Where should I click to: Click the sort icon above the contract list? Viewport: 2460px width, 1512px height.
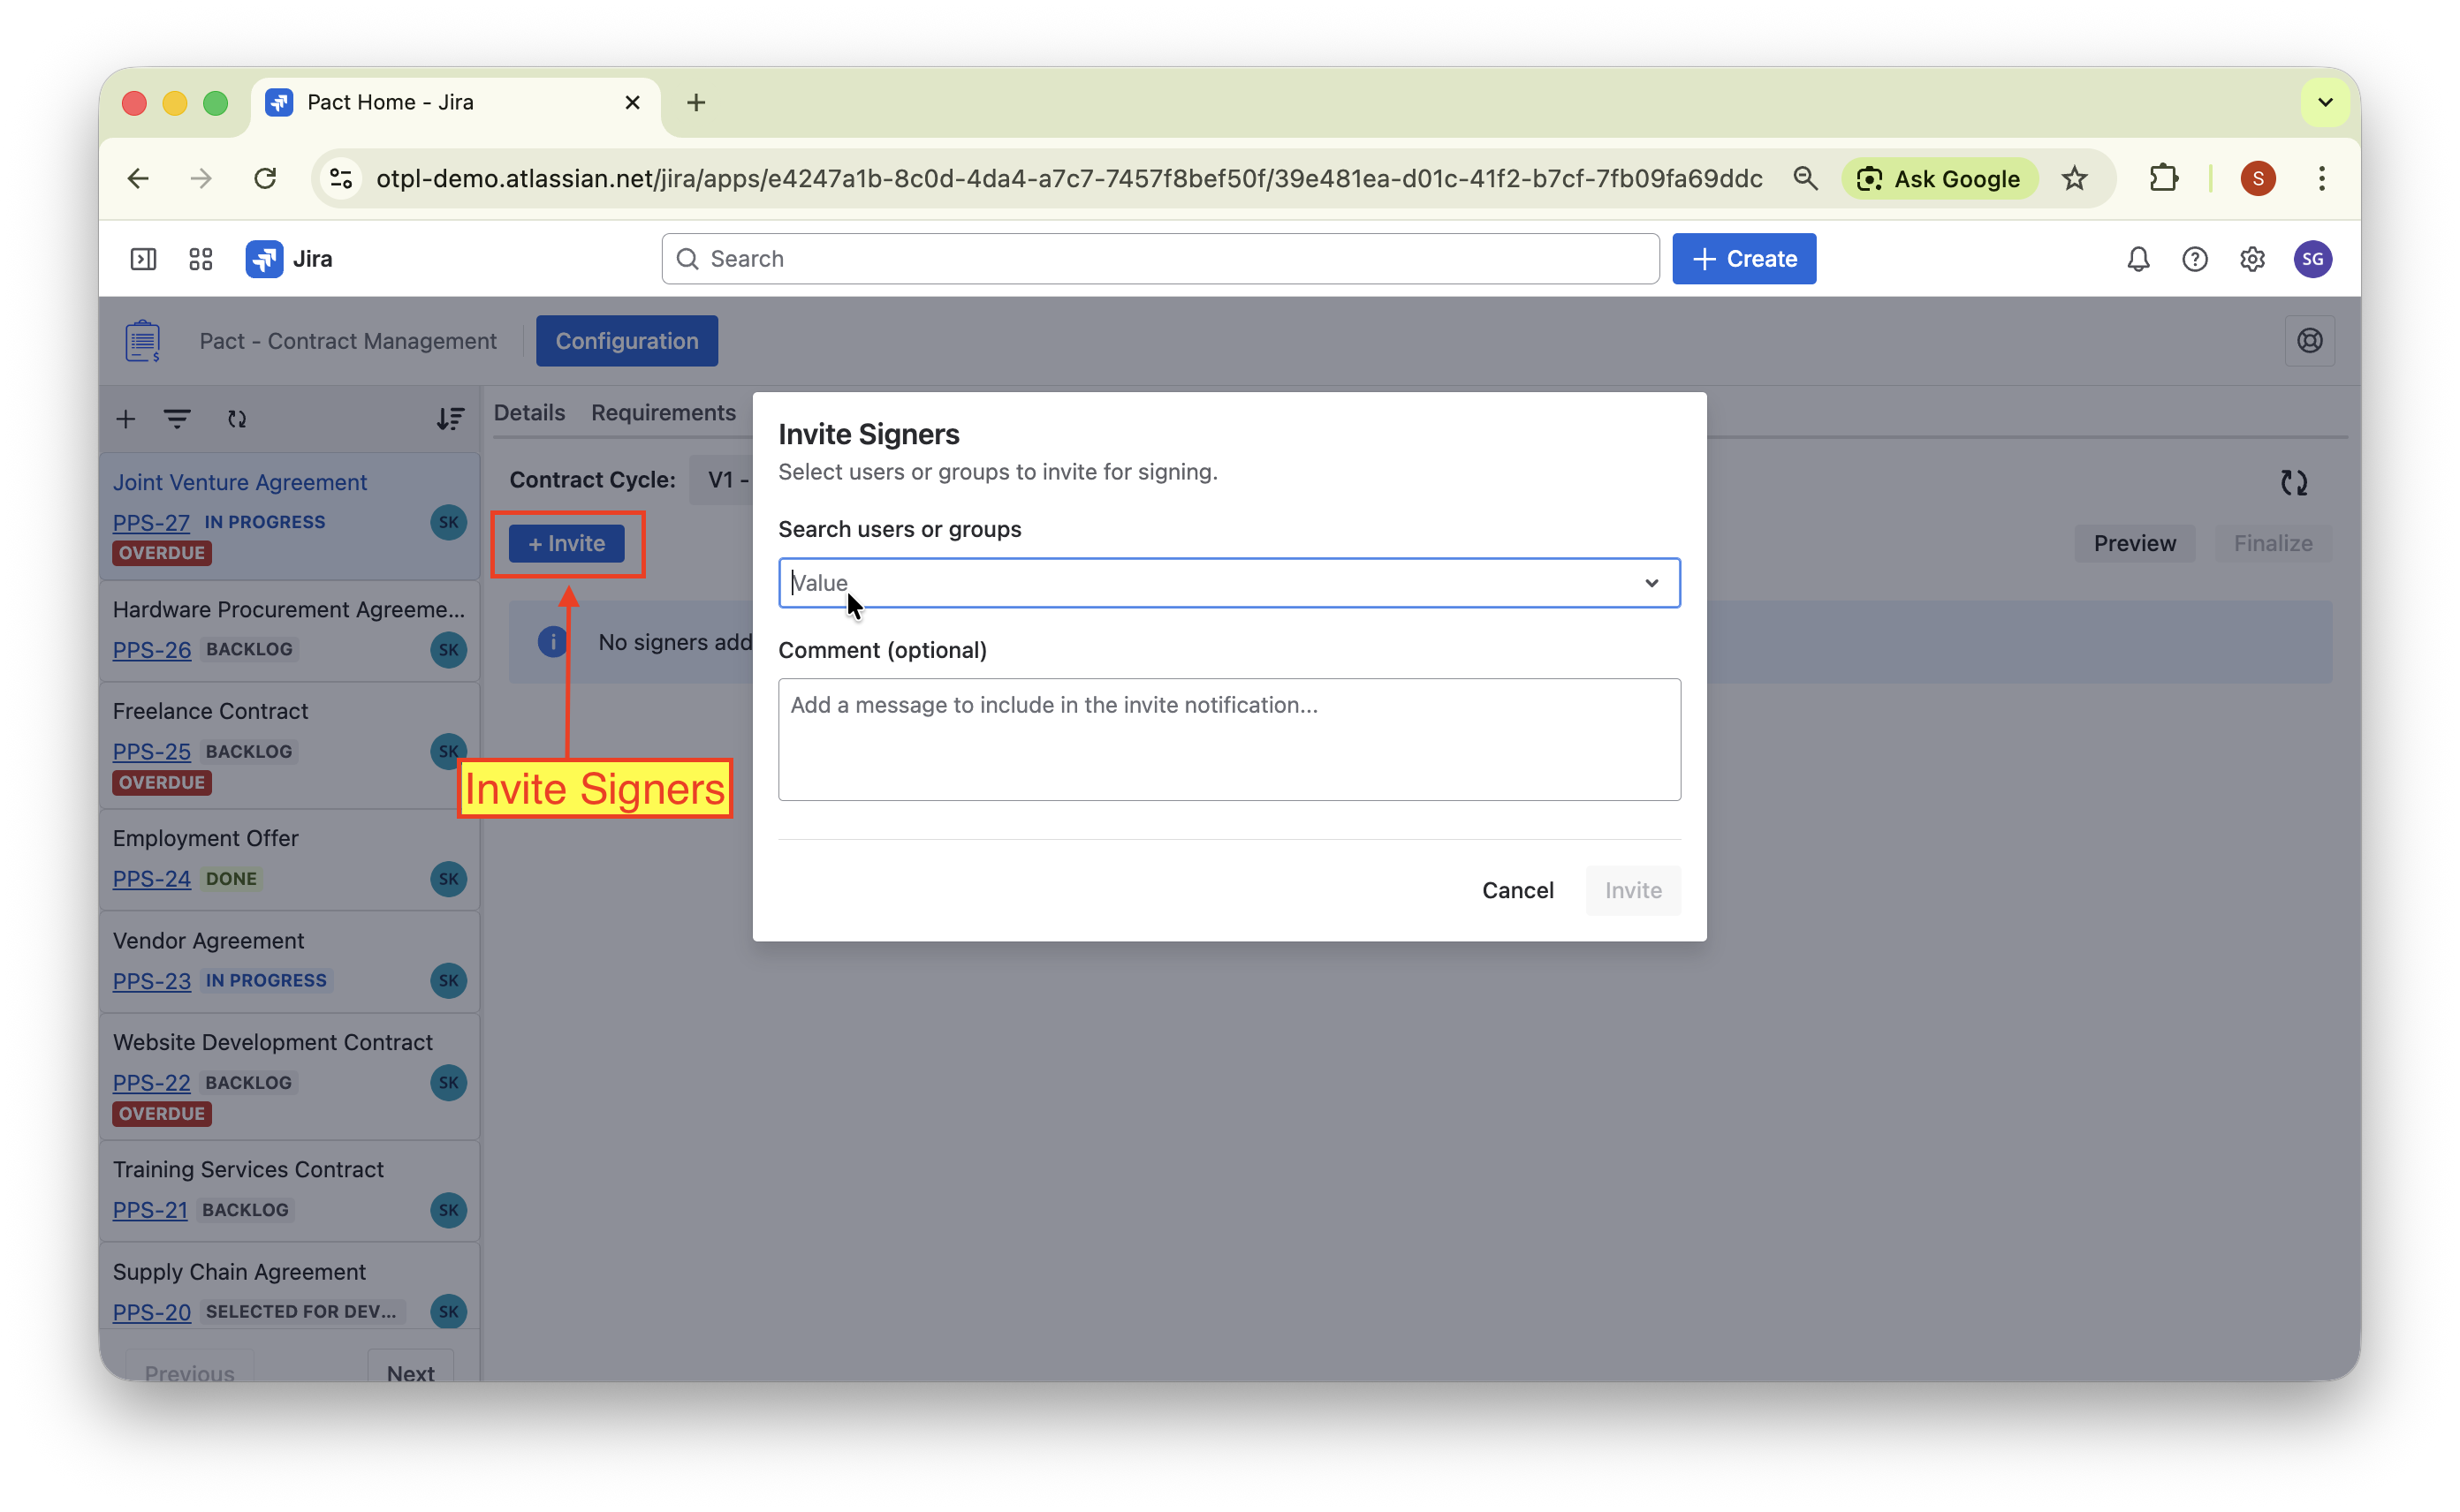pos(450,419)
